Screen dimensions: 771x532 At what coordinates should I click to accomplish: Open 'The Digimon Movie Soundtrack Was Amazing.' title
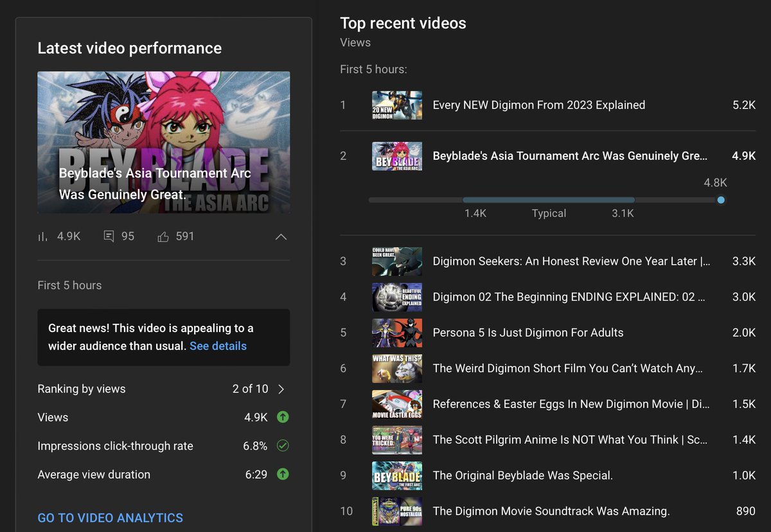(551, 511)
